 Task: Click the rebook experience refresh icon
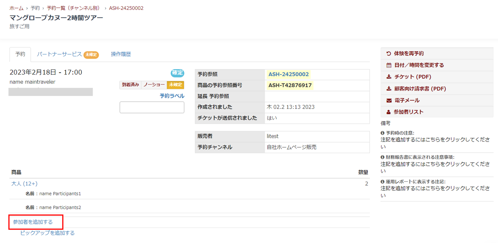pyautogui.click(x=388, y=54)
